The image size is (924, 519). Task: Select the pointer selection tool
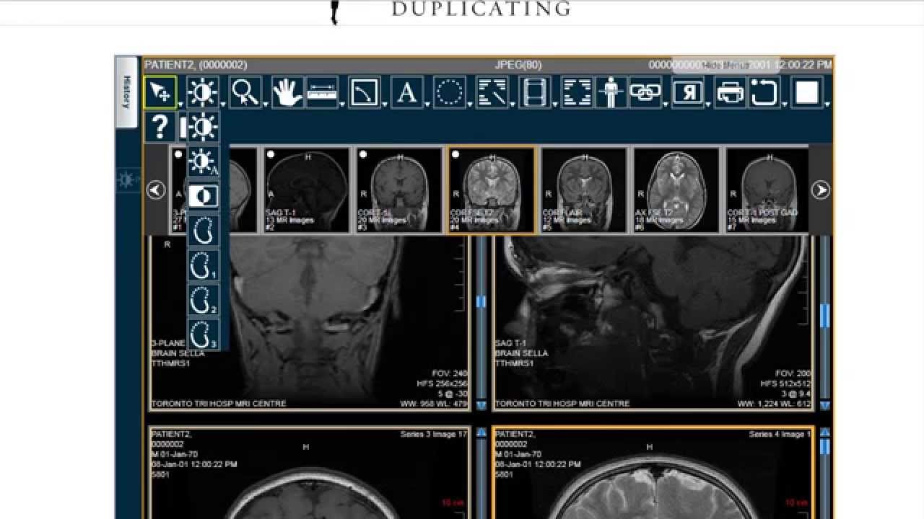pyautogui.click(x=160, y=92)
